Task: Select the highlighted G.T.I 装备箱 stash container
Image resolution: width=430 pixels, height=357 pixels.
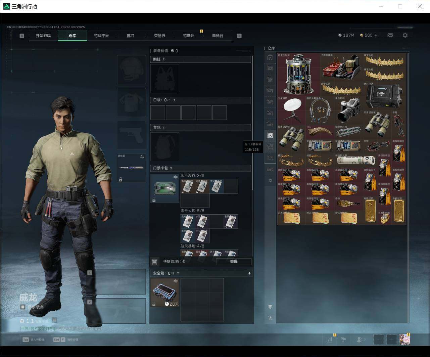Action: (x=270, y=135)
